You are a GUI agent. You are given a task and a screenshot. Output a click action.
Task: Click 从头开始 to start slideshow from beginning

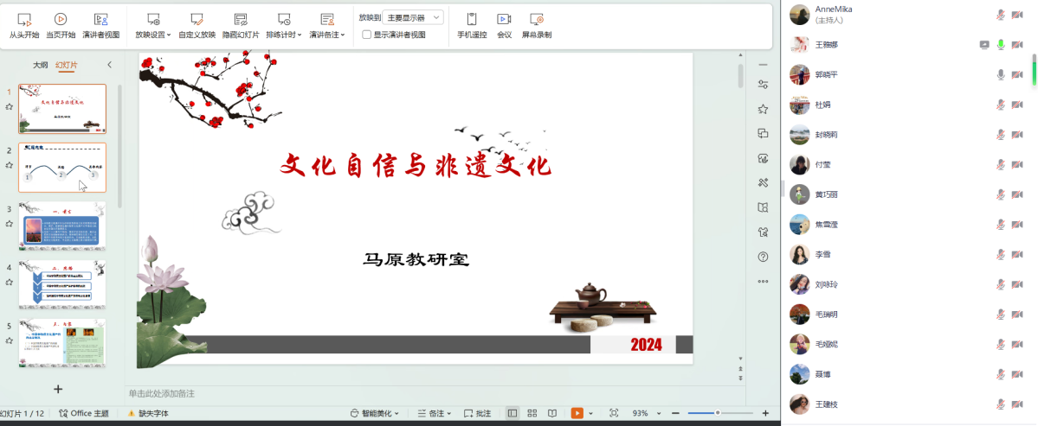[24, 25]
